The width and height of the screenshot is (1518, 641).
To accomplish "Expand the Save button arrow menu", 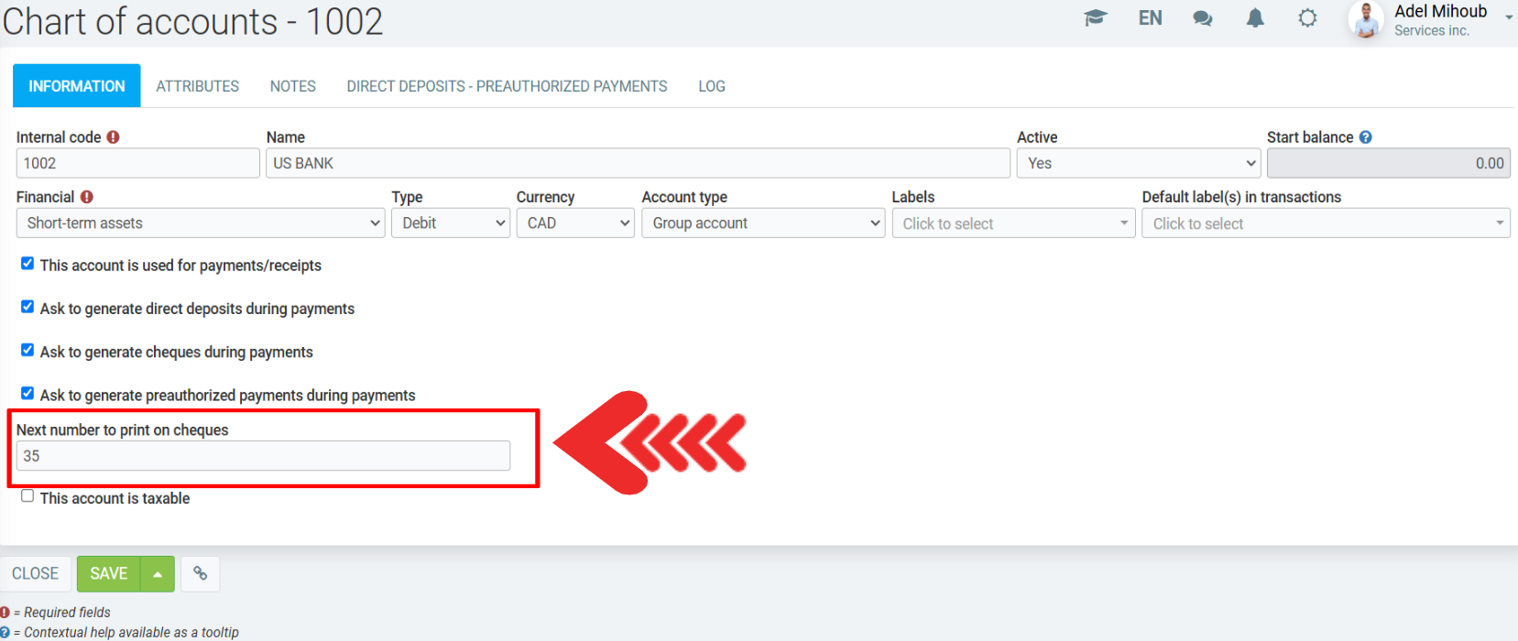I will (158, 574).
